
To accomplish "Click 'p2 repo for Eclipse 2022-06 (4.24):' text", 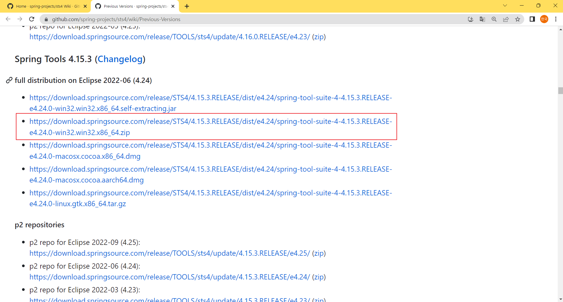I will tap(85, 266).
